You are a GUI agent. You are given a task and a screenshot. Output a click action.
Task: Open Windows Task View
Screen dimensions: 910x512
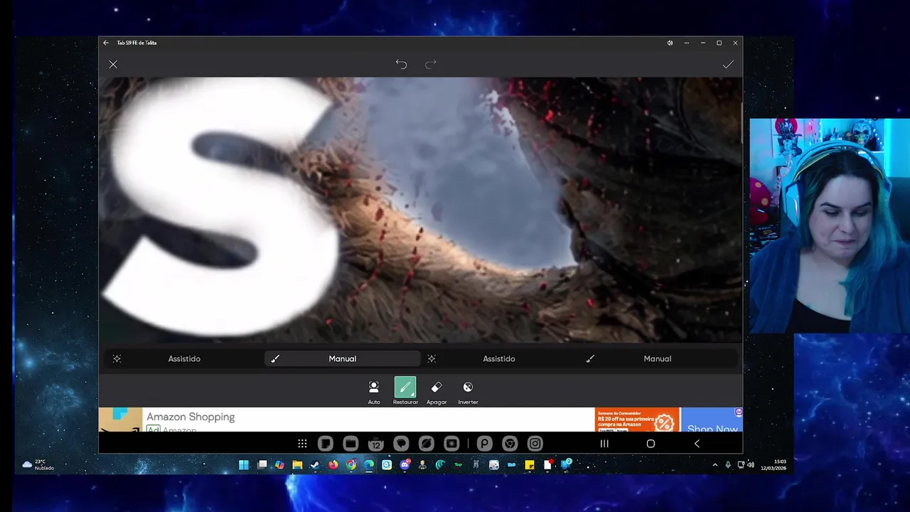click(x=262, y=465)
